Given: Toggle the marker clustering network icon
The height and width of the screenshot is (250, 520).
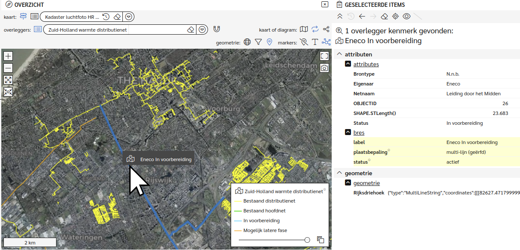Looking at the screenshot, I should [x=326, y=42].
